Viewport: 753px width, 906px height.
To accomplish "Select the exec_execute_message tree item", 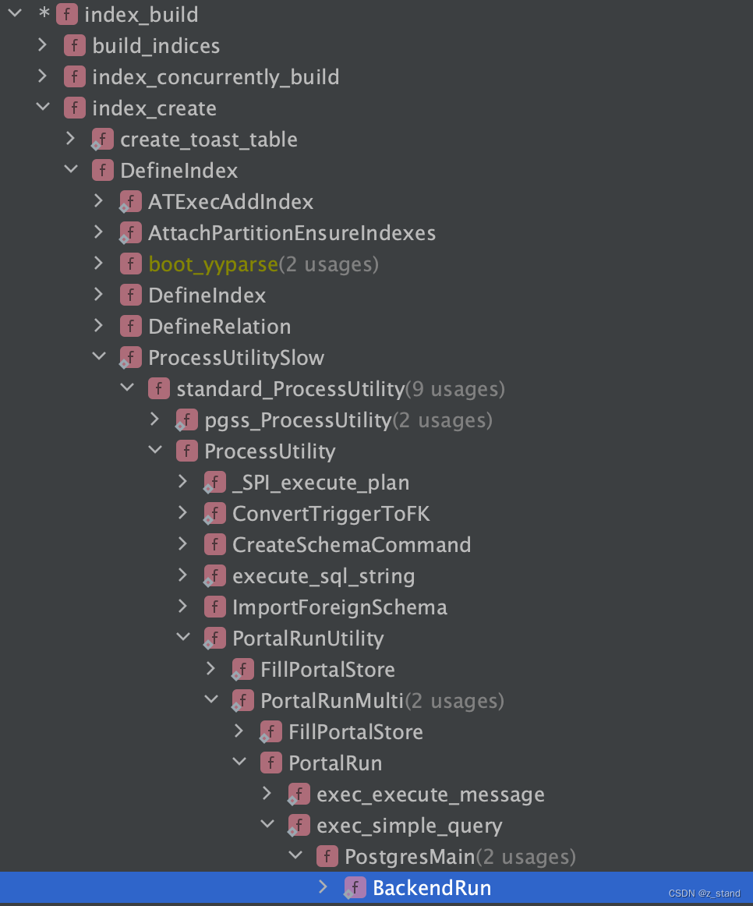I will (431, 794).
